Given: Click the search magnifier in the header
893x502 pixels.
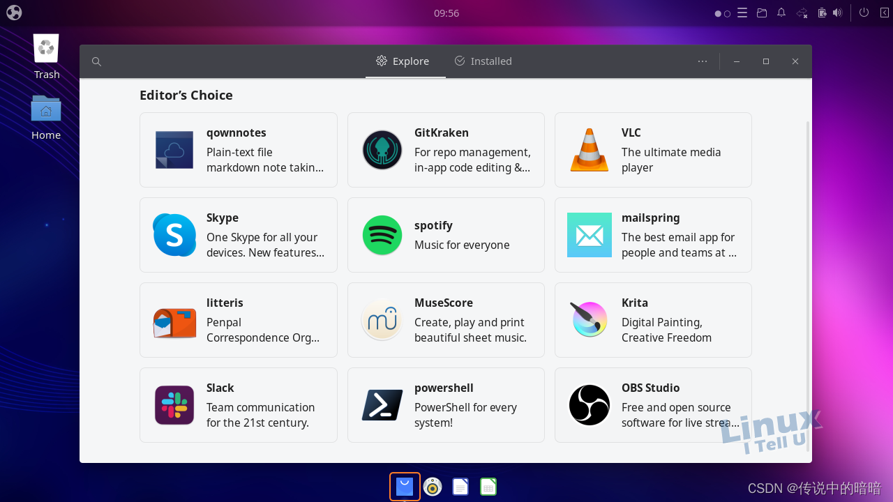Looking at the screenshot, I should [97, 61].
